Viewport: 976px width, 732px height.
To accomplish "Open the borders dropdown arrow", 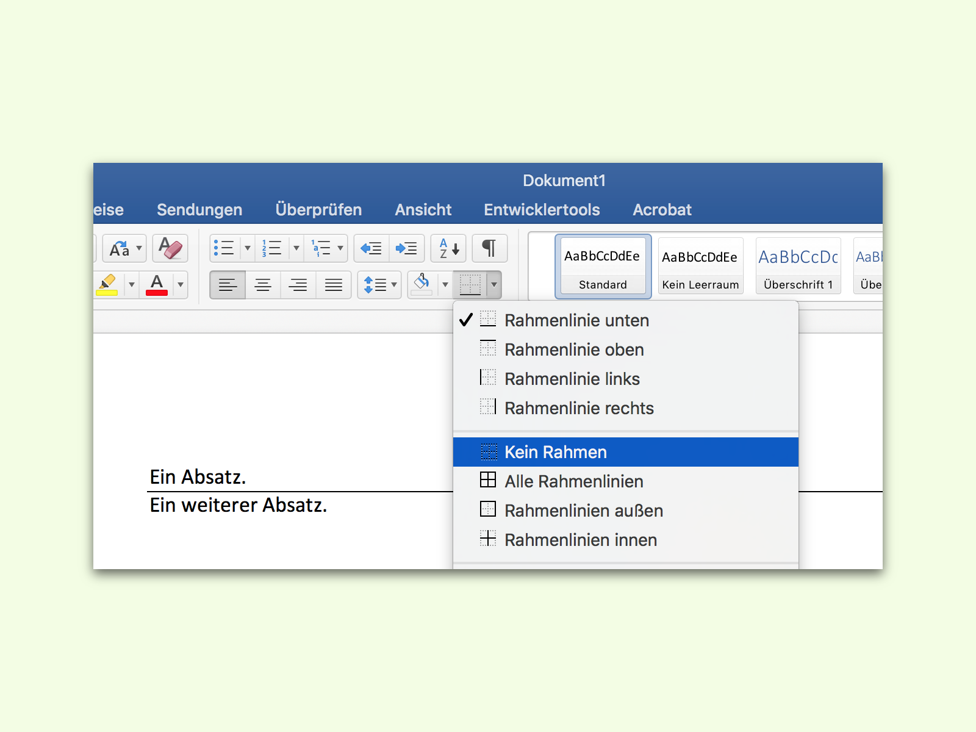I will click(x=494, y=285).
